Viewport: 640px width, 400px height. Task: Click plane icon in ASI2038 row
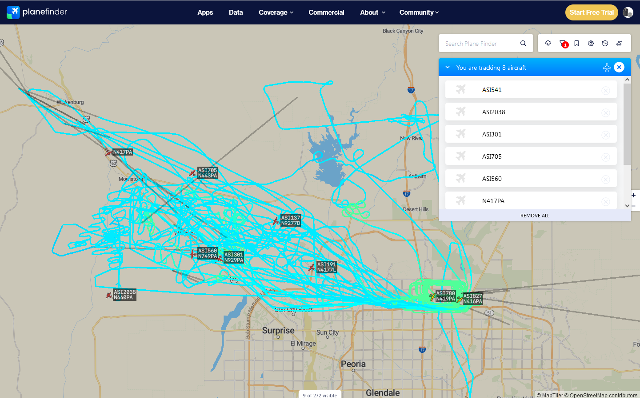[x=461, y=112]
